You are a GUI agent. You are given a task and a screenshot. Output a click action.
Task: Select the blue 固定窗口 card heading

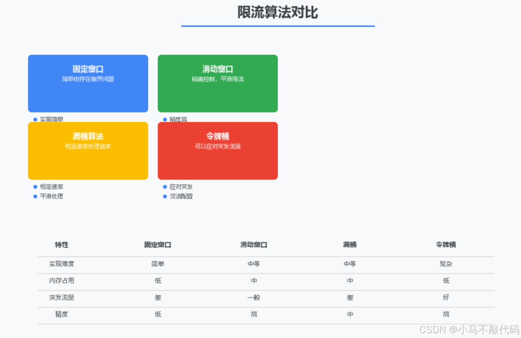coord(88,69)
